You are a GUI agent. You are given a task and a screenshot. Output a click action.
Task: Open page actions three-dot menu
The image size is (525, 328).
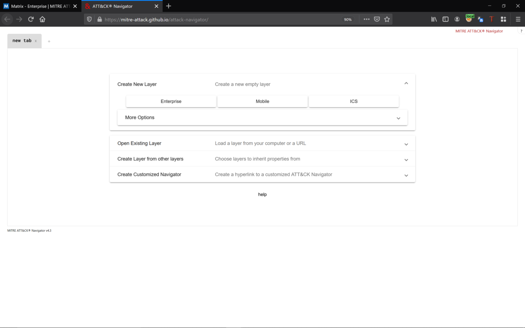(366, 19)
